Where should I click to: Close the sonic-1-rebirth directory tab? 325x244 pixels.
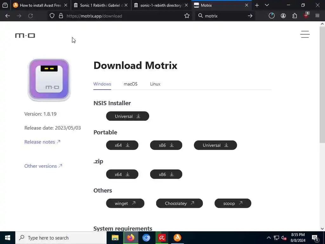coord(186,5)
